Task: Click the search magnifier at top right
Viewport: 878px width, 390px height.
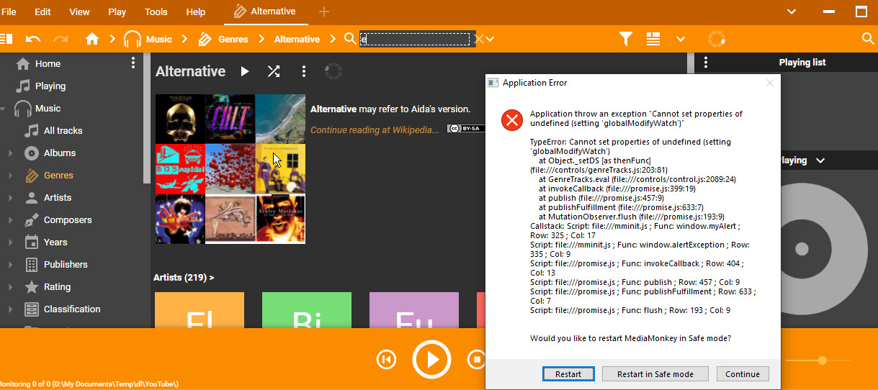Action: point(867,39)
